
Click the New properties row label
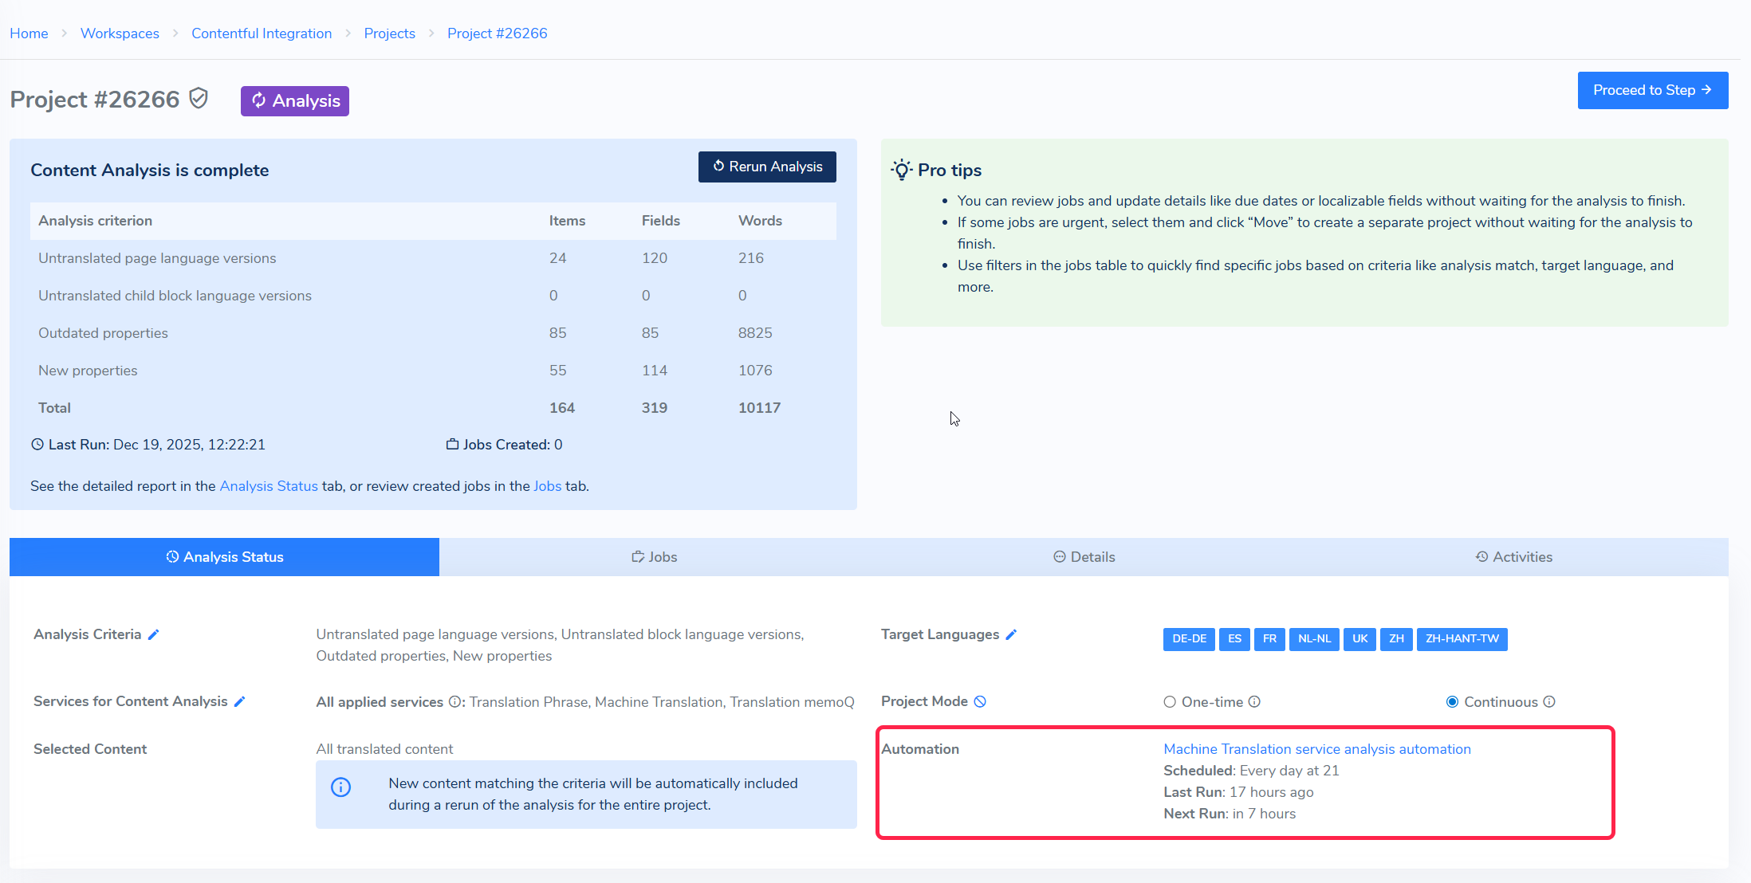pos(88,371)
